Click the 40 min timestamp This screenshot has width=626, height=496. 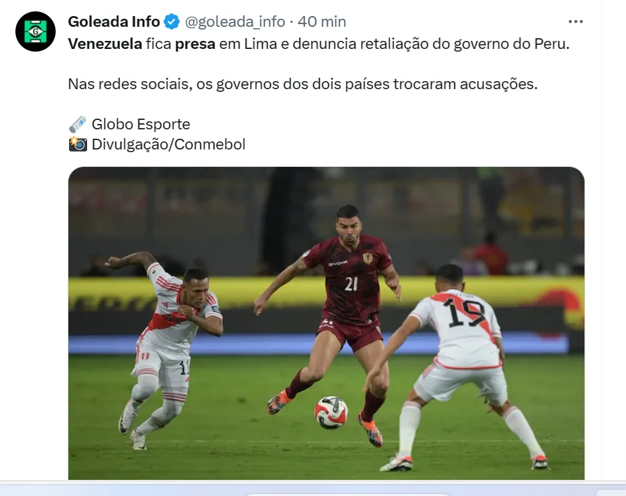(322, 21)
